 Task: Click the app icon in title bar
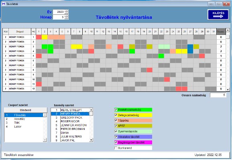[3, 4]
